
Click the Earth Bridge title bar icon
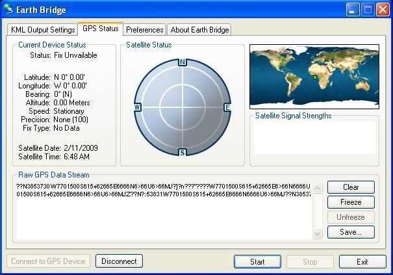coord(8,9)
